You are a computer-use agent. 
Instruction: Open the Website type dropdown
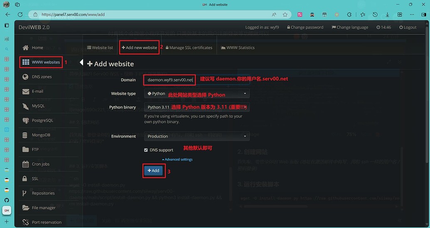point(197,93)
